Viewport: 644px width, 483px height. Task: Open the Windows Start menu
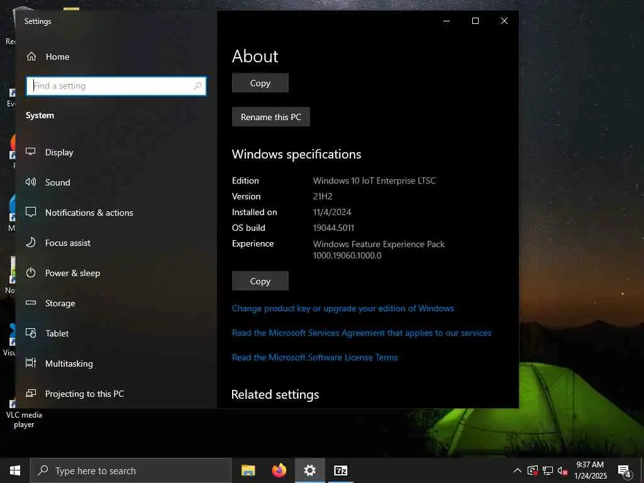[15, 470]
